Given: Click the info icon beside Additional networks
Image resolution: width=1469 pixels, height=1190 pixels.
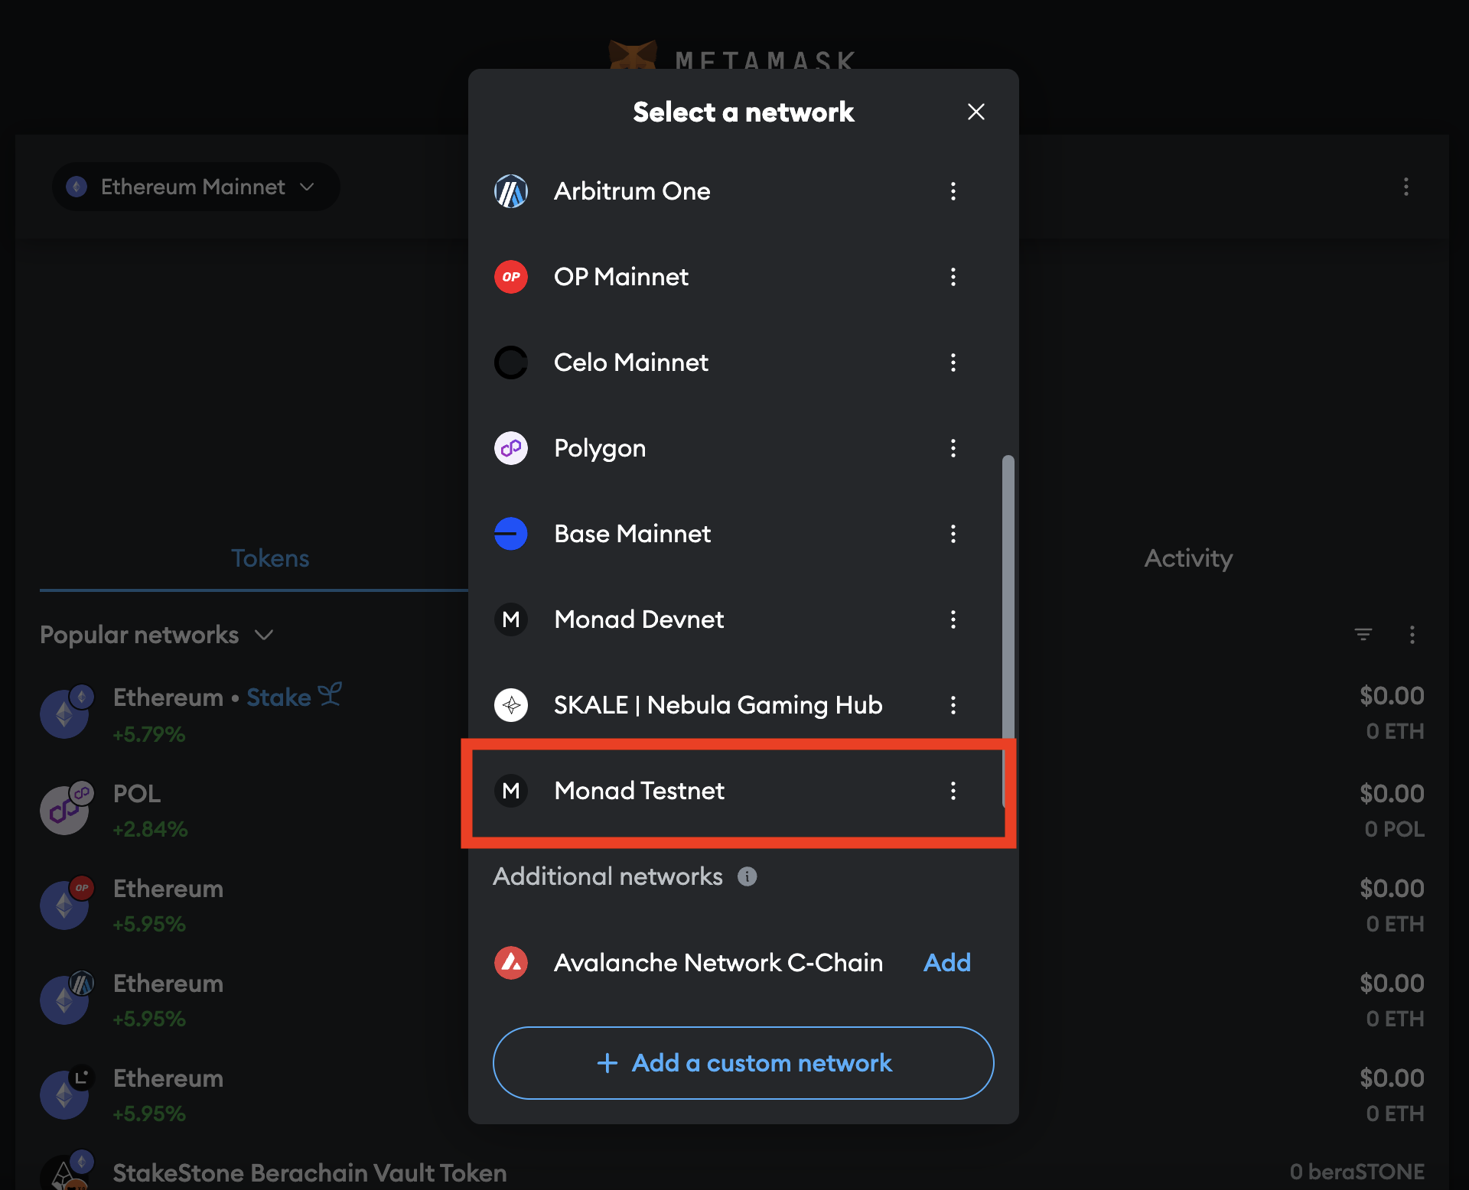Looking at the screenshot, I should [748, 876].
